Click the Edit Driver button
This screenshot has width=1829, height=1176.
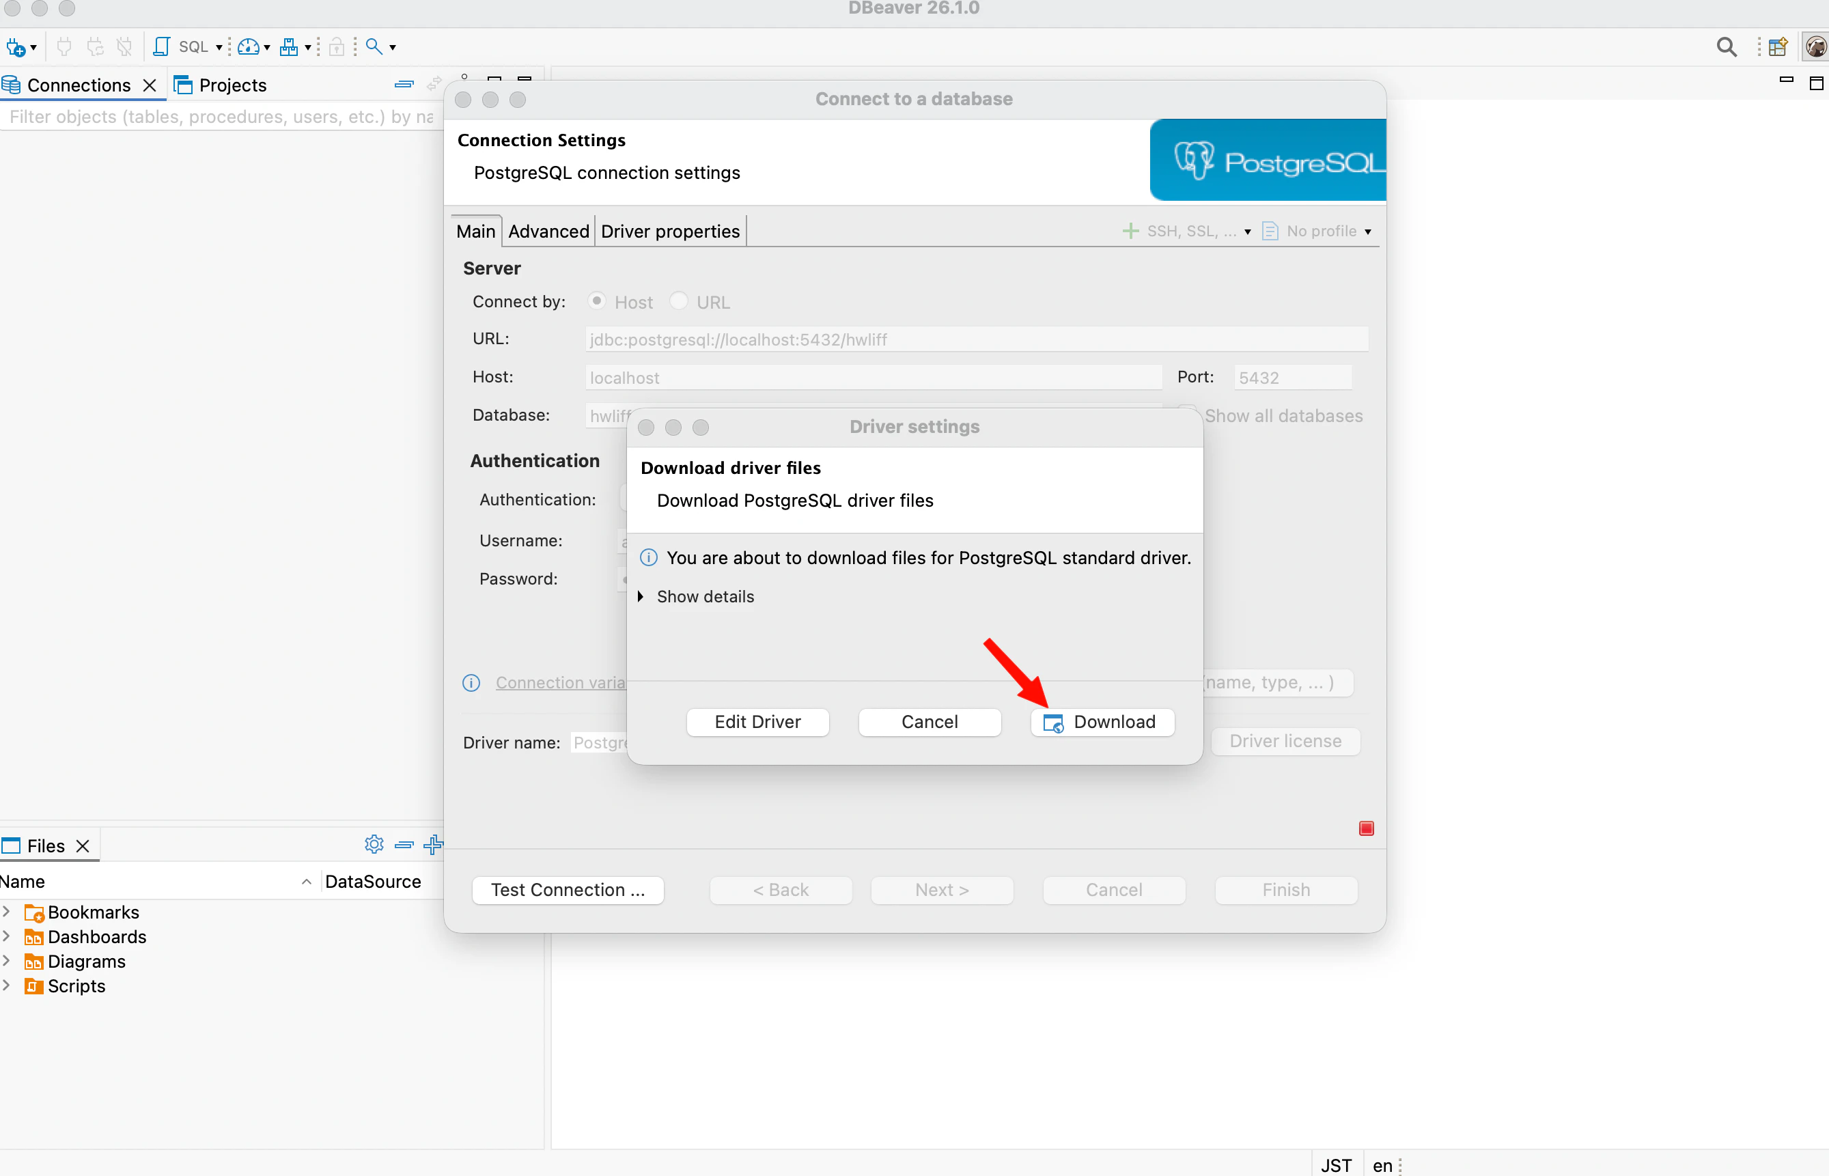[757, 722]
